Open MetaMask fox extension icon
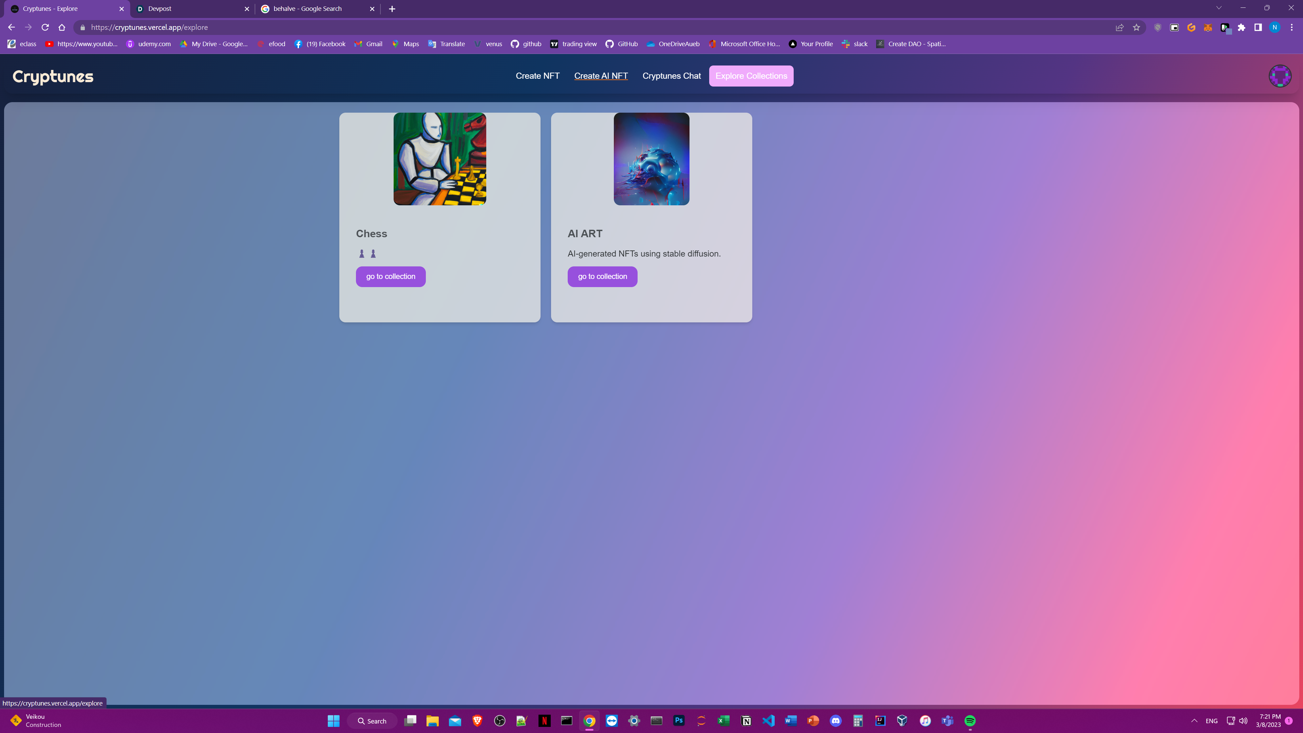 coord(1208,27)
